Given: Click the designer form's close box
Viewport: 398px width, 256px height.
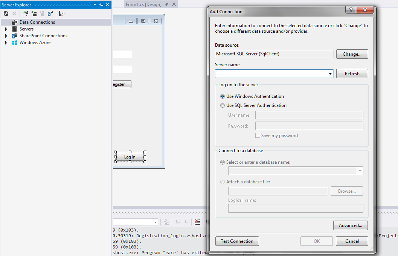Looking at the screenshot, I should click(x=156, y=21).
